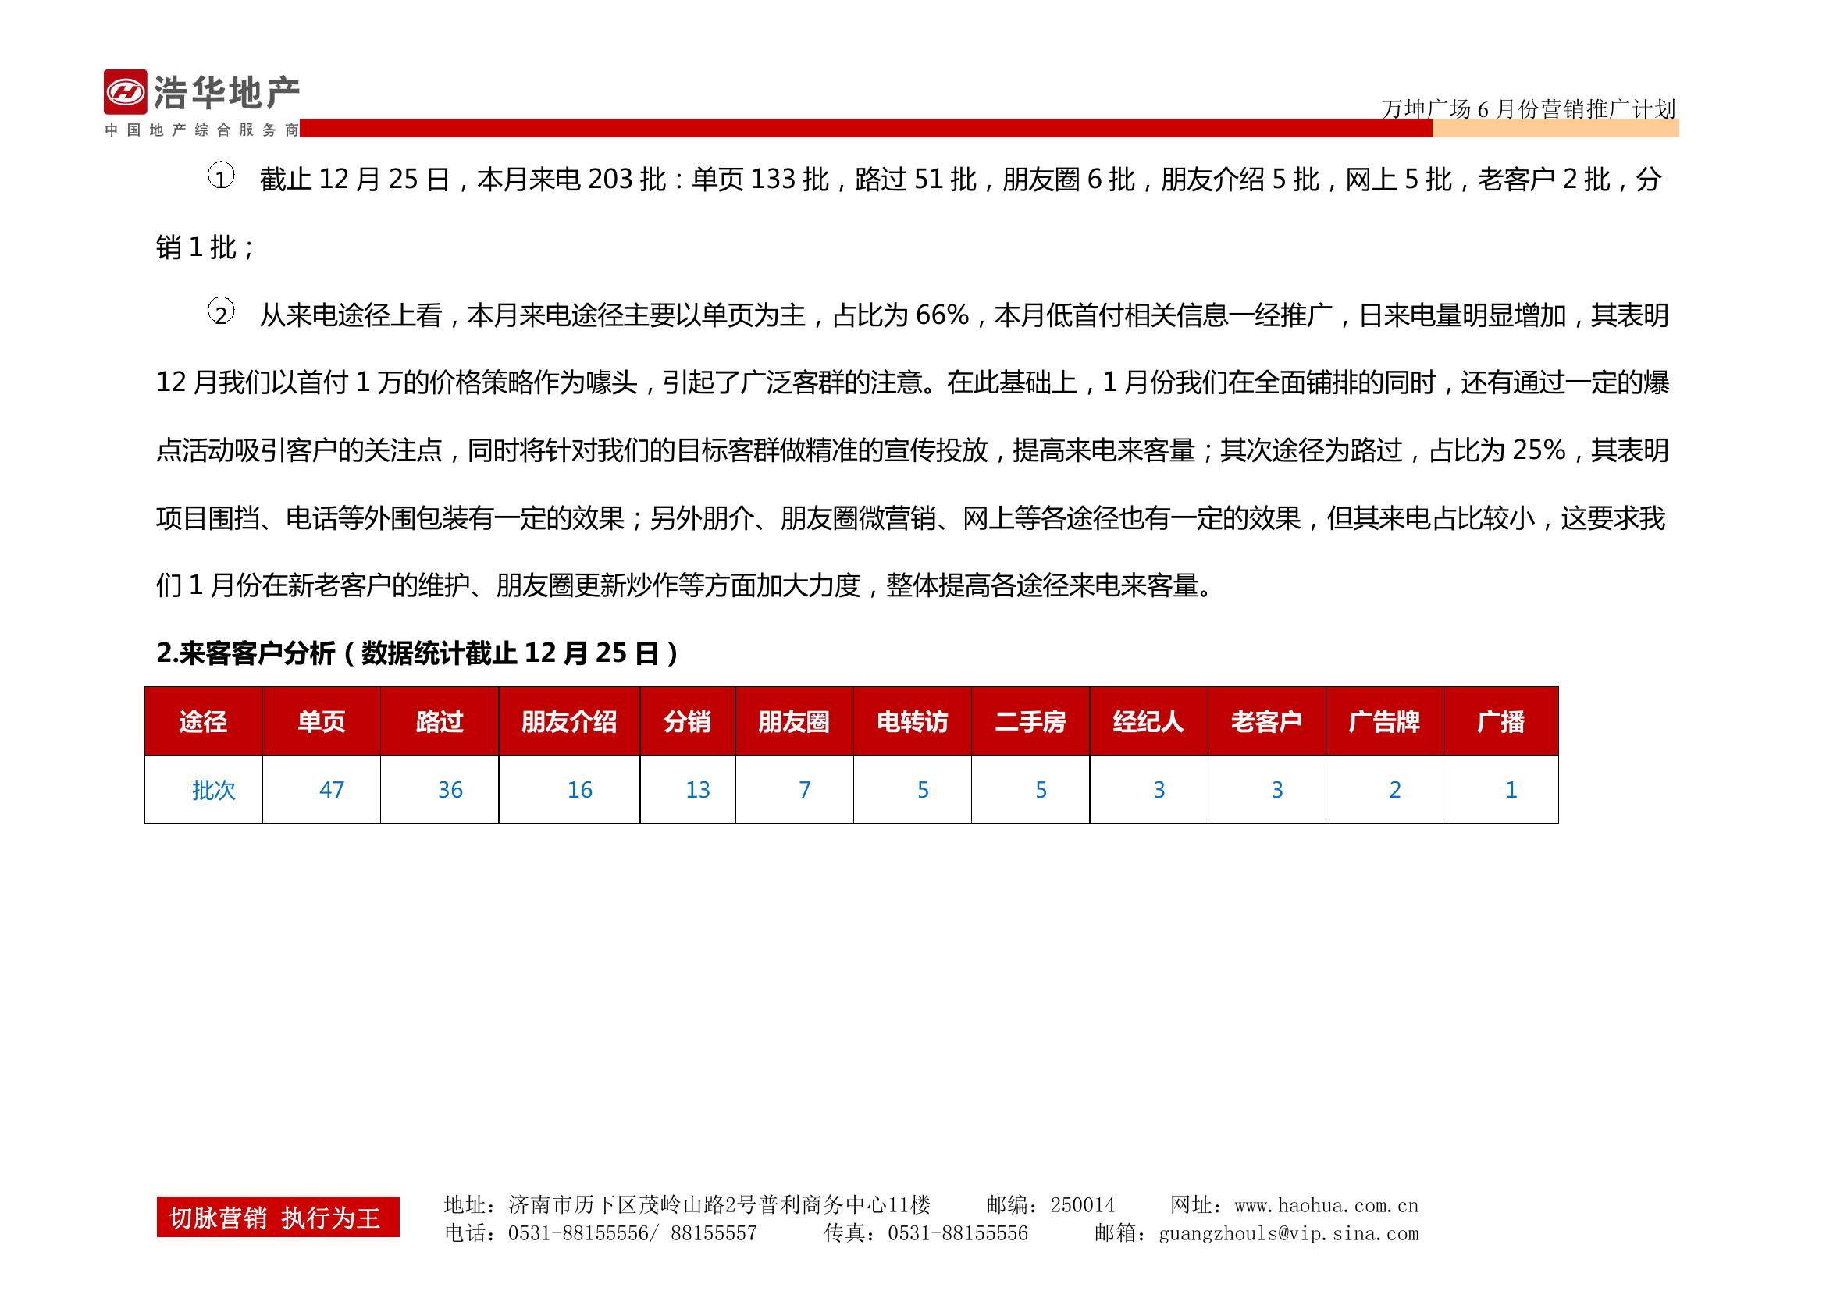
Task: Click the table header cell 路过
Action: [440, 721]
